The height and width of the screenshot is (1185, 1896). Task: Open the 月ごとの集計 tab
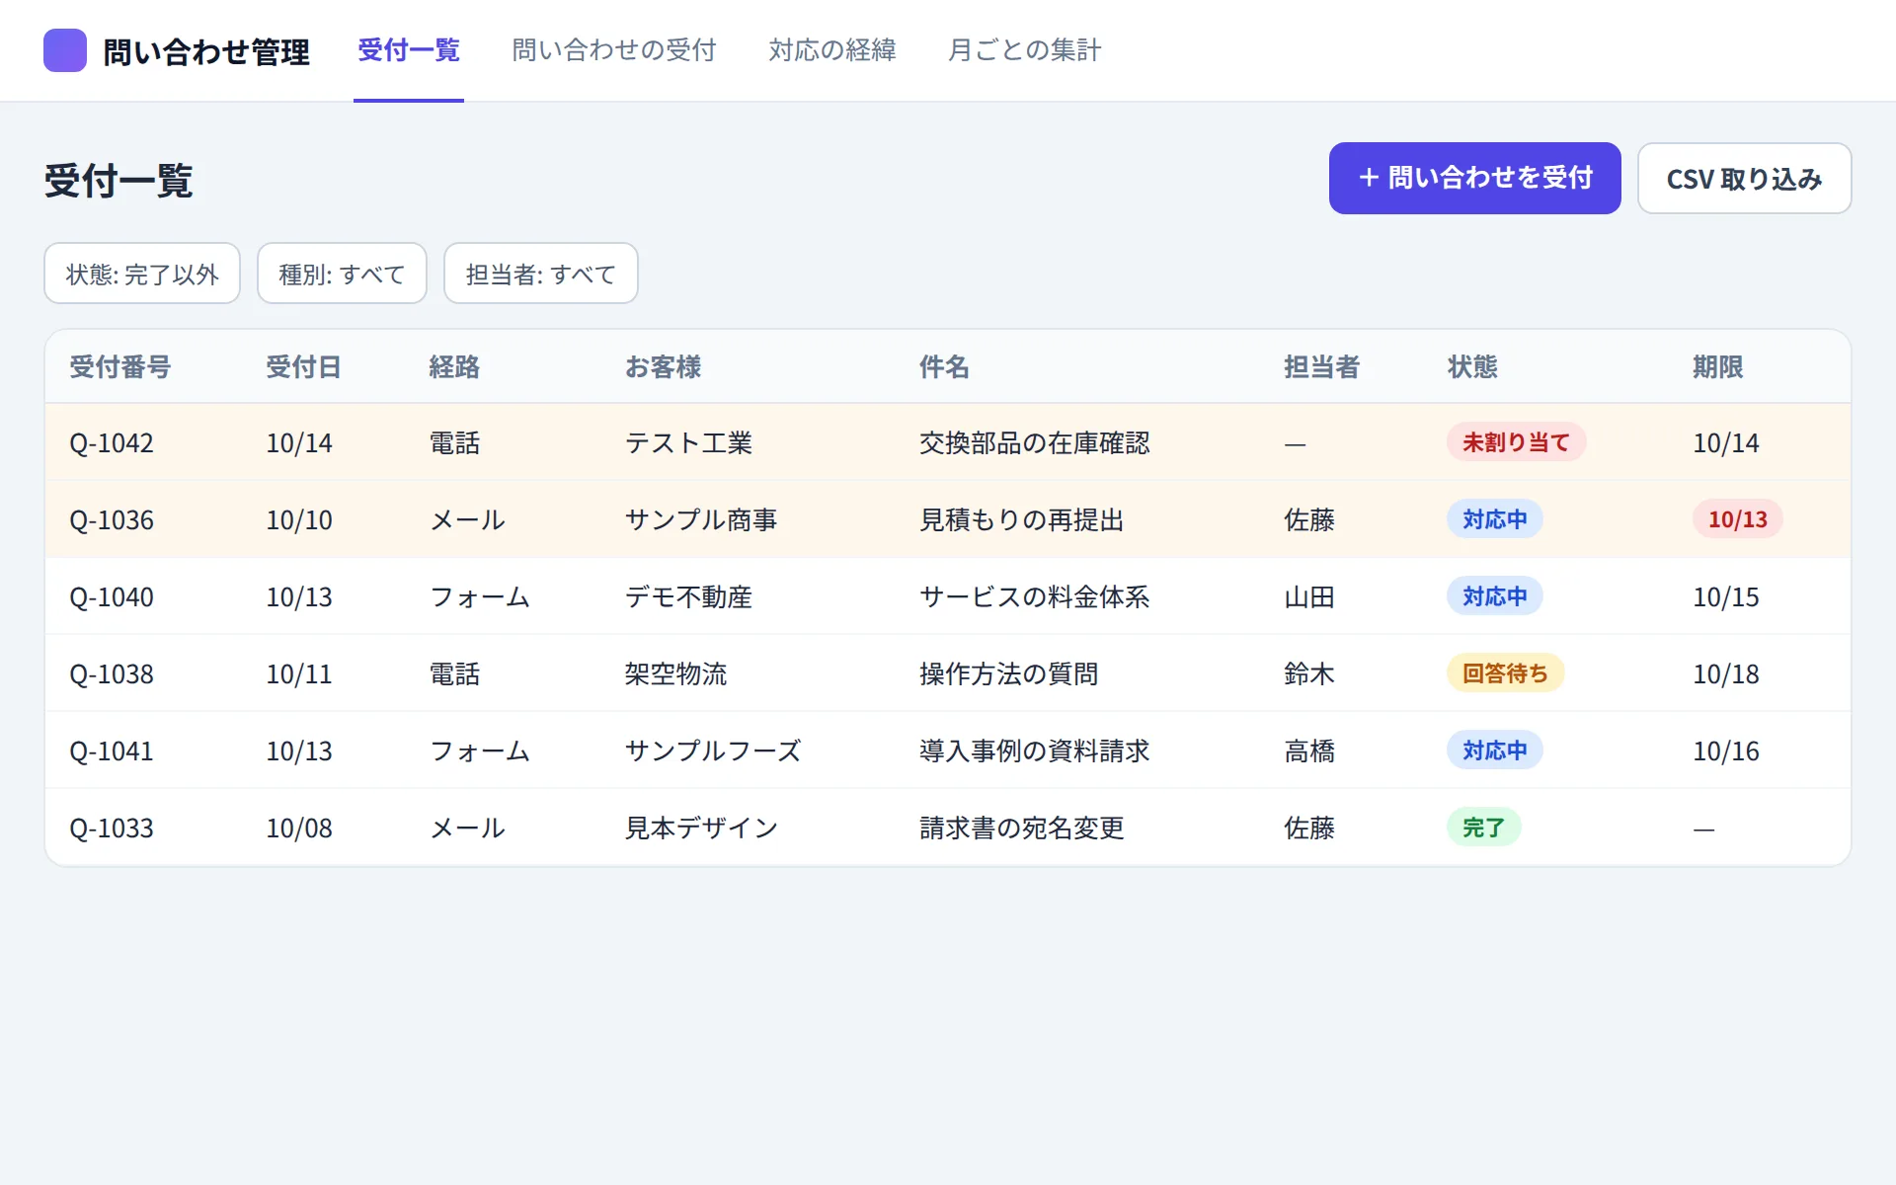click(1024, 50)
